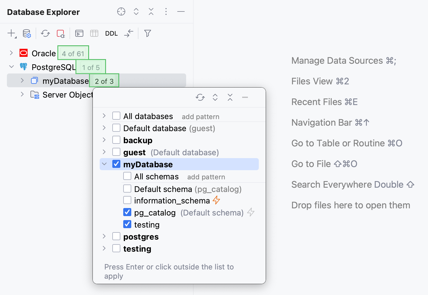Image resolution: width=428 pixels, height=295 pixels.
Task: Open the query console icon
Action: tap(79, 33)
